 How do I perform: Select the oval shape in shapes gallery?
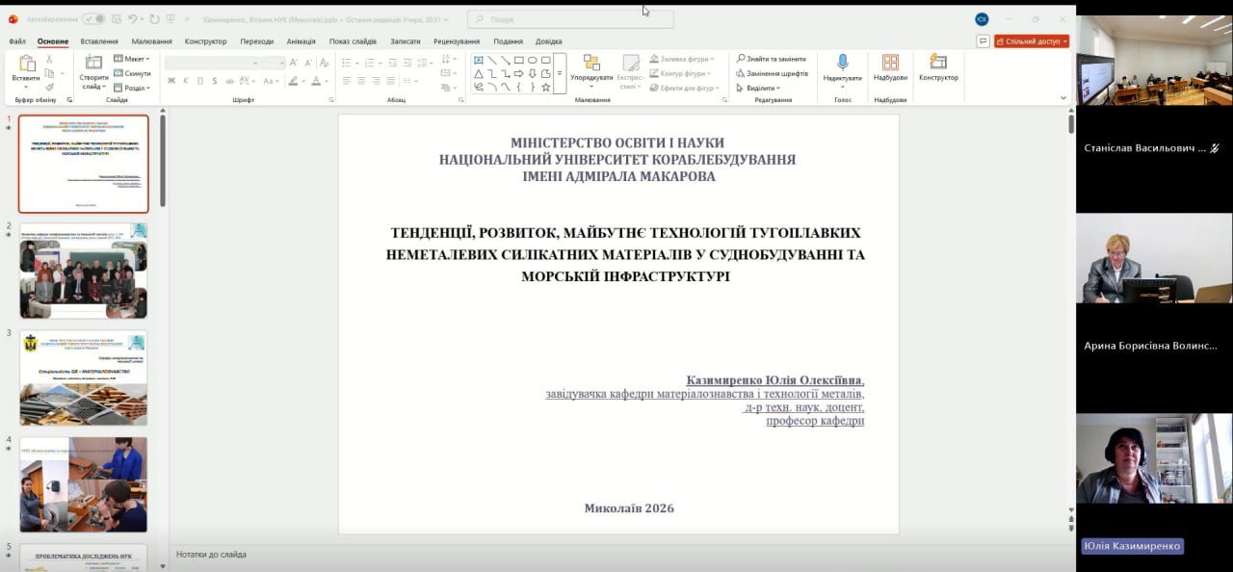(x=533, y=60)
